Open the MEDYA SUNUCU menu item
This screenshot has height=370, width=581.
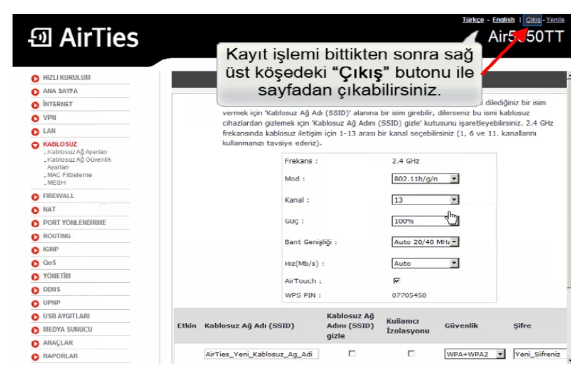tap(67, 329)
